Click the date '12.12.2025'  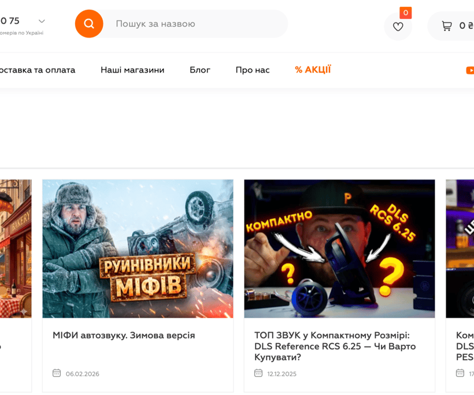(282, 374)
